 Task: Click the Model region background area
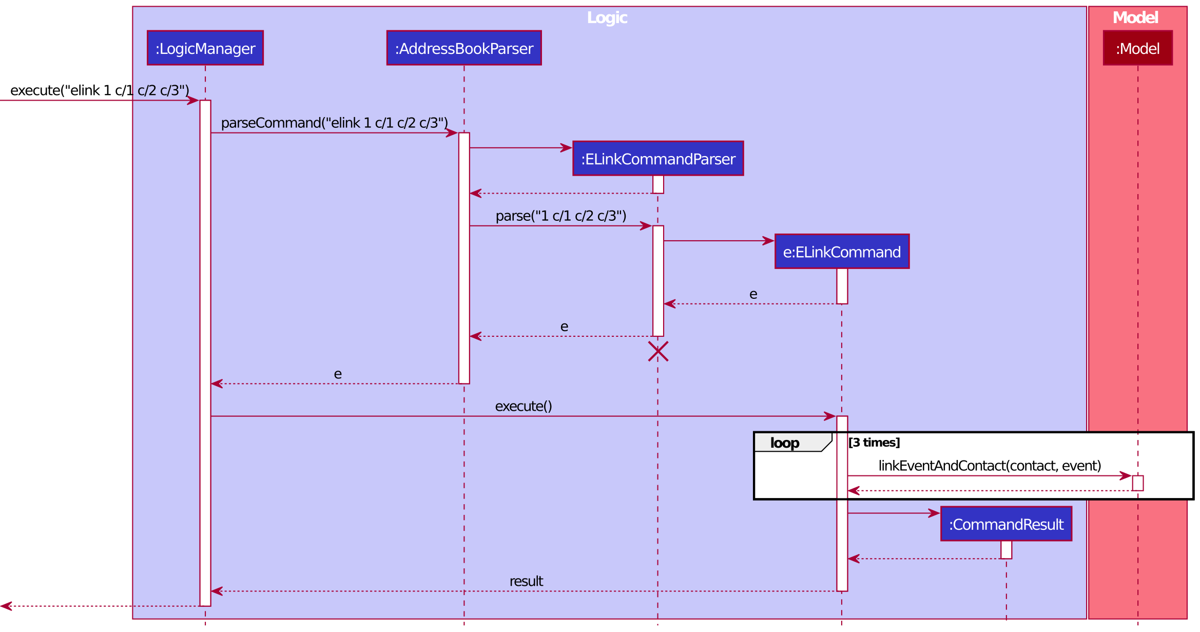[1144, 318]
